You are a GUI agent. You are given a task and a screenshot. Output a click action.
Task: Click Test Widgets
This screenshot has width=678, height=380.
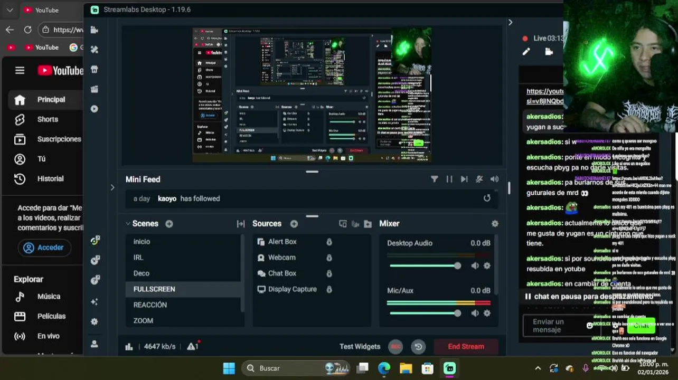coord(360,347)
